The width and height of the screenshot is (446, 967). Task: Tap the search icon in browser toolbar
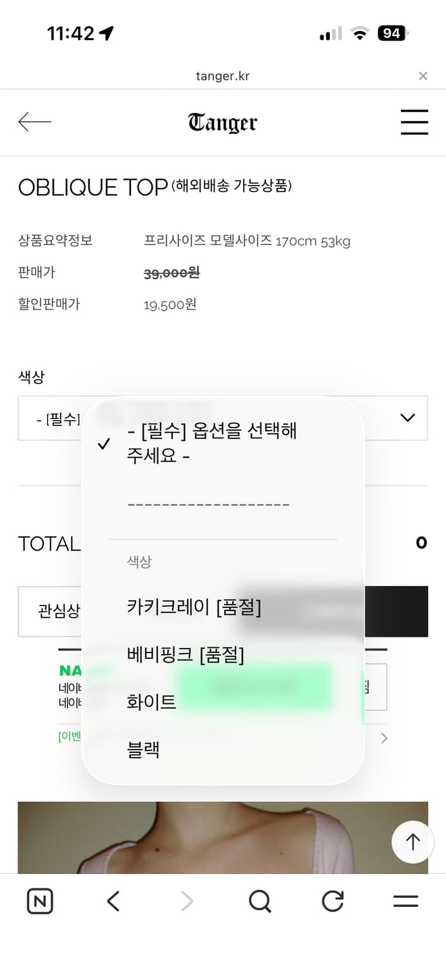click(x=260, y=901)
